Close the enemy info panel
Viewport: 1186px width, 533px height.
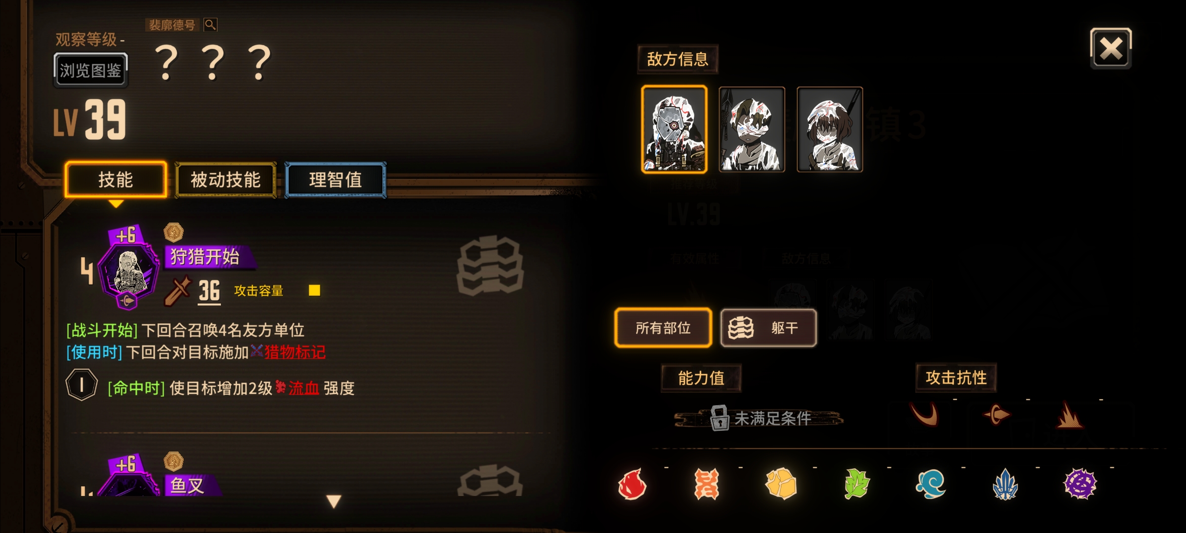coord(1111,48)
